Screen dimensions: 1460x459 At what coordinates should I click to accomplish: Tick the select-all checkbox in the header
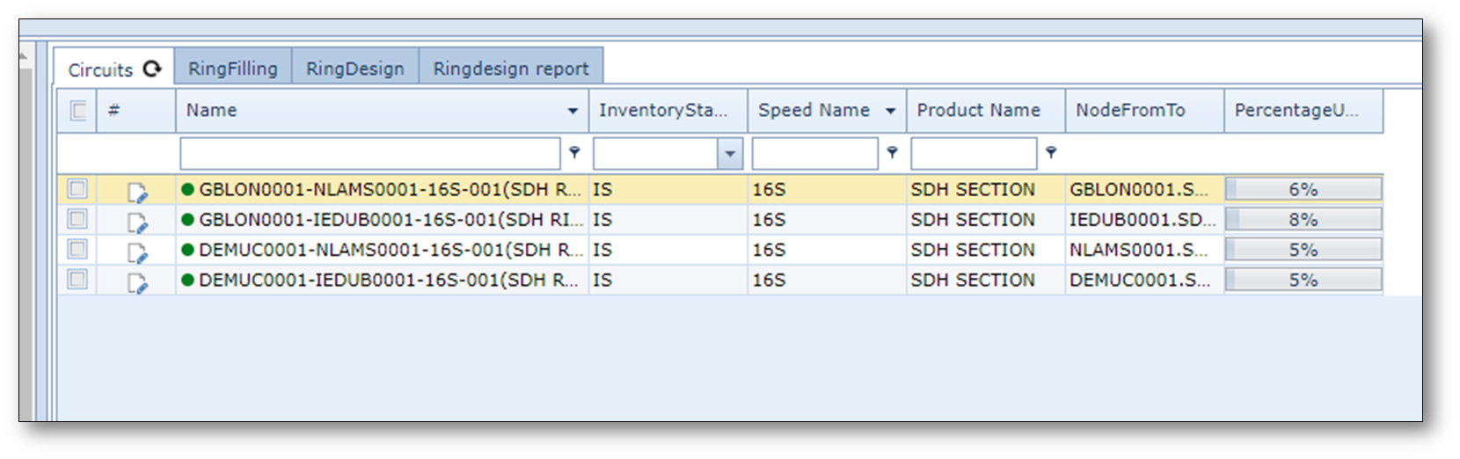click(x=77, y=111)
